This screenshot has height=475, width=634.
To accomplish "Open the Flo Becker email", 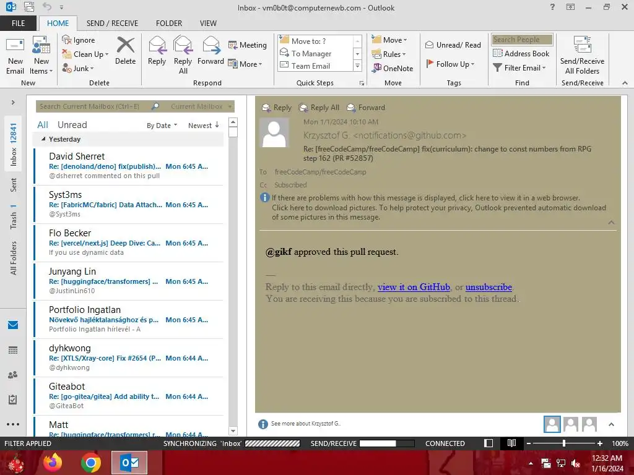I will click(x=129, y=242).
